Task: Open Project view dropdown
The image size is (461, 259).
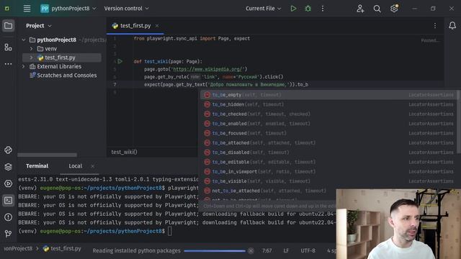Action: pos(38,26)
